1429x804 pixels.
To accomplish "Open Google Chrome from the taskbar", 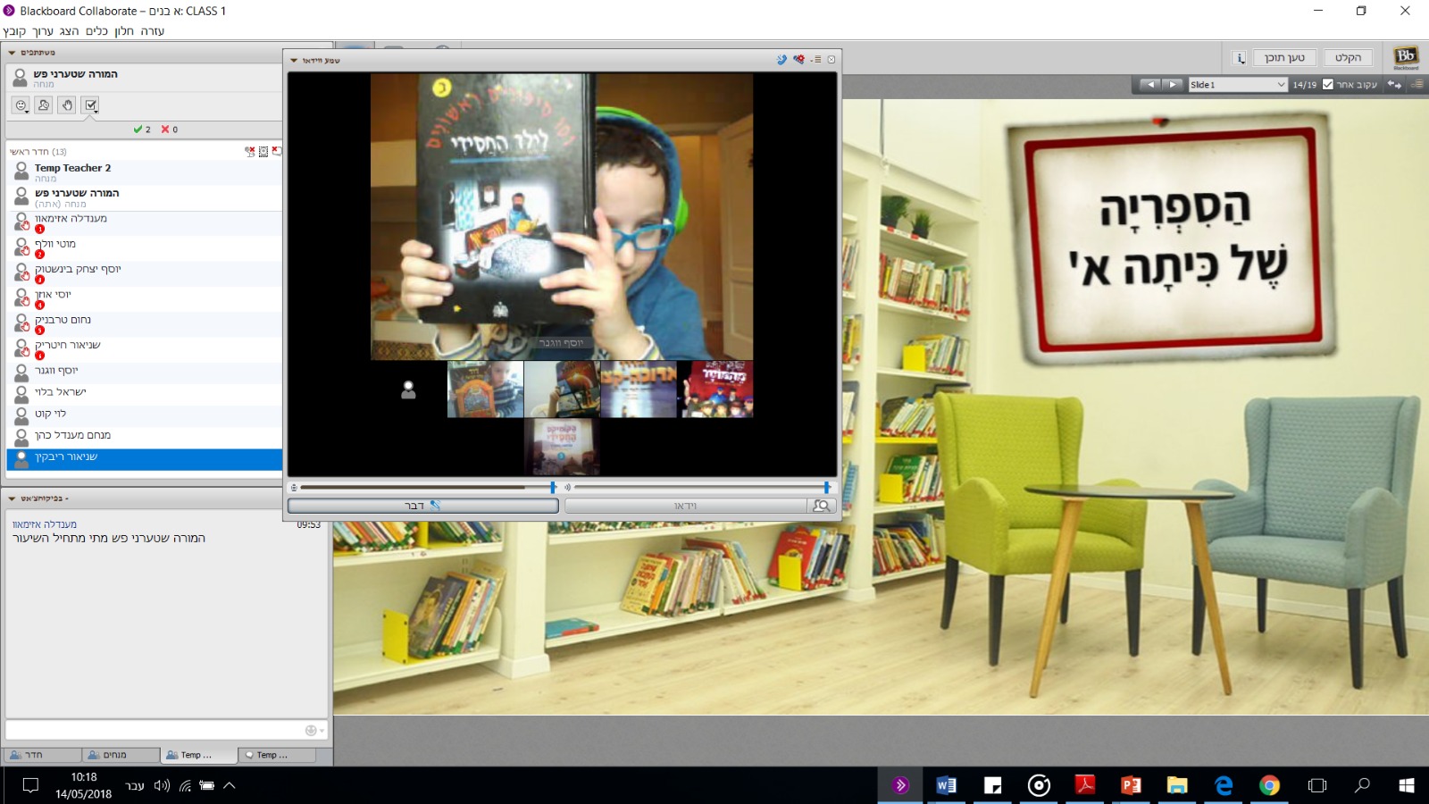I will coord(1269,785).
